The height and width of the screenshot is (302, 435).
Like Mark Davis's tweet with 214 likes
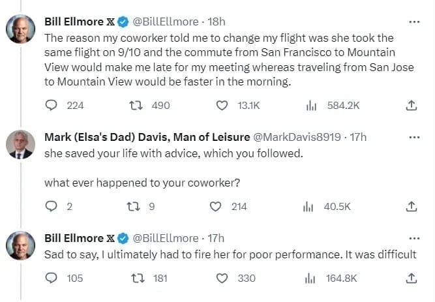tap(217, 206)
